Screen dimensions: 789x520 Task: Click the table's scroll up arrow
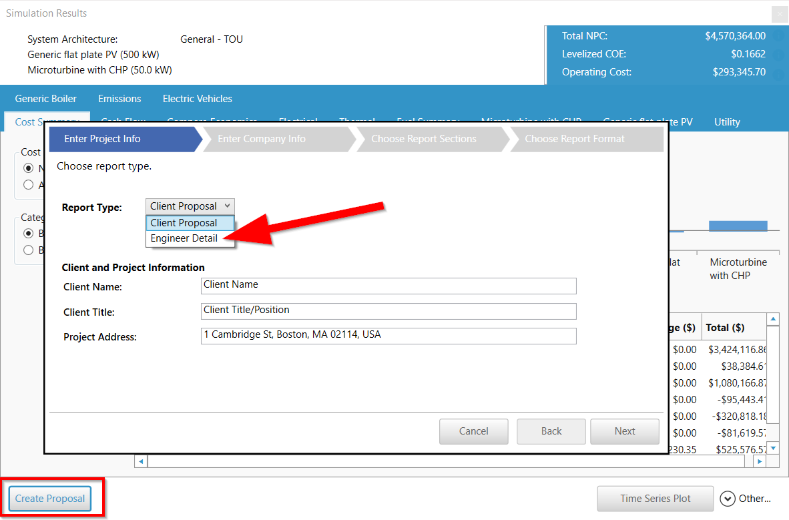[x=772, y=320]
